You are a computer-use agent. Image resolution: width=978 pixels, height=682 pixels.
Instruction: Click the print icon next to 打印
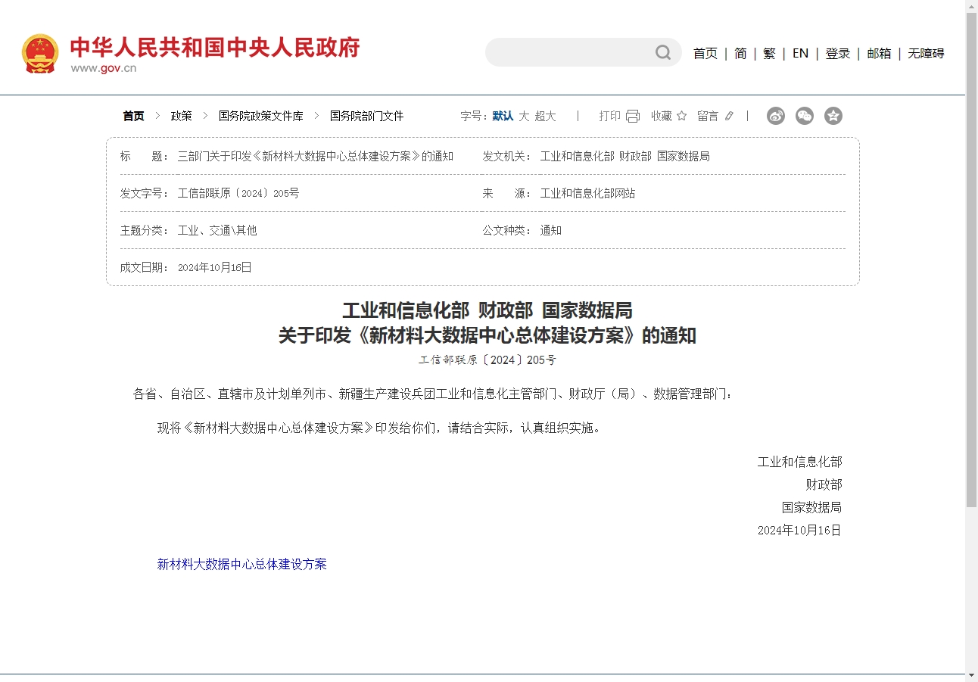[631, 116]
